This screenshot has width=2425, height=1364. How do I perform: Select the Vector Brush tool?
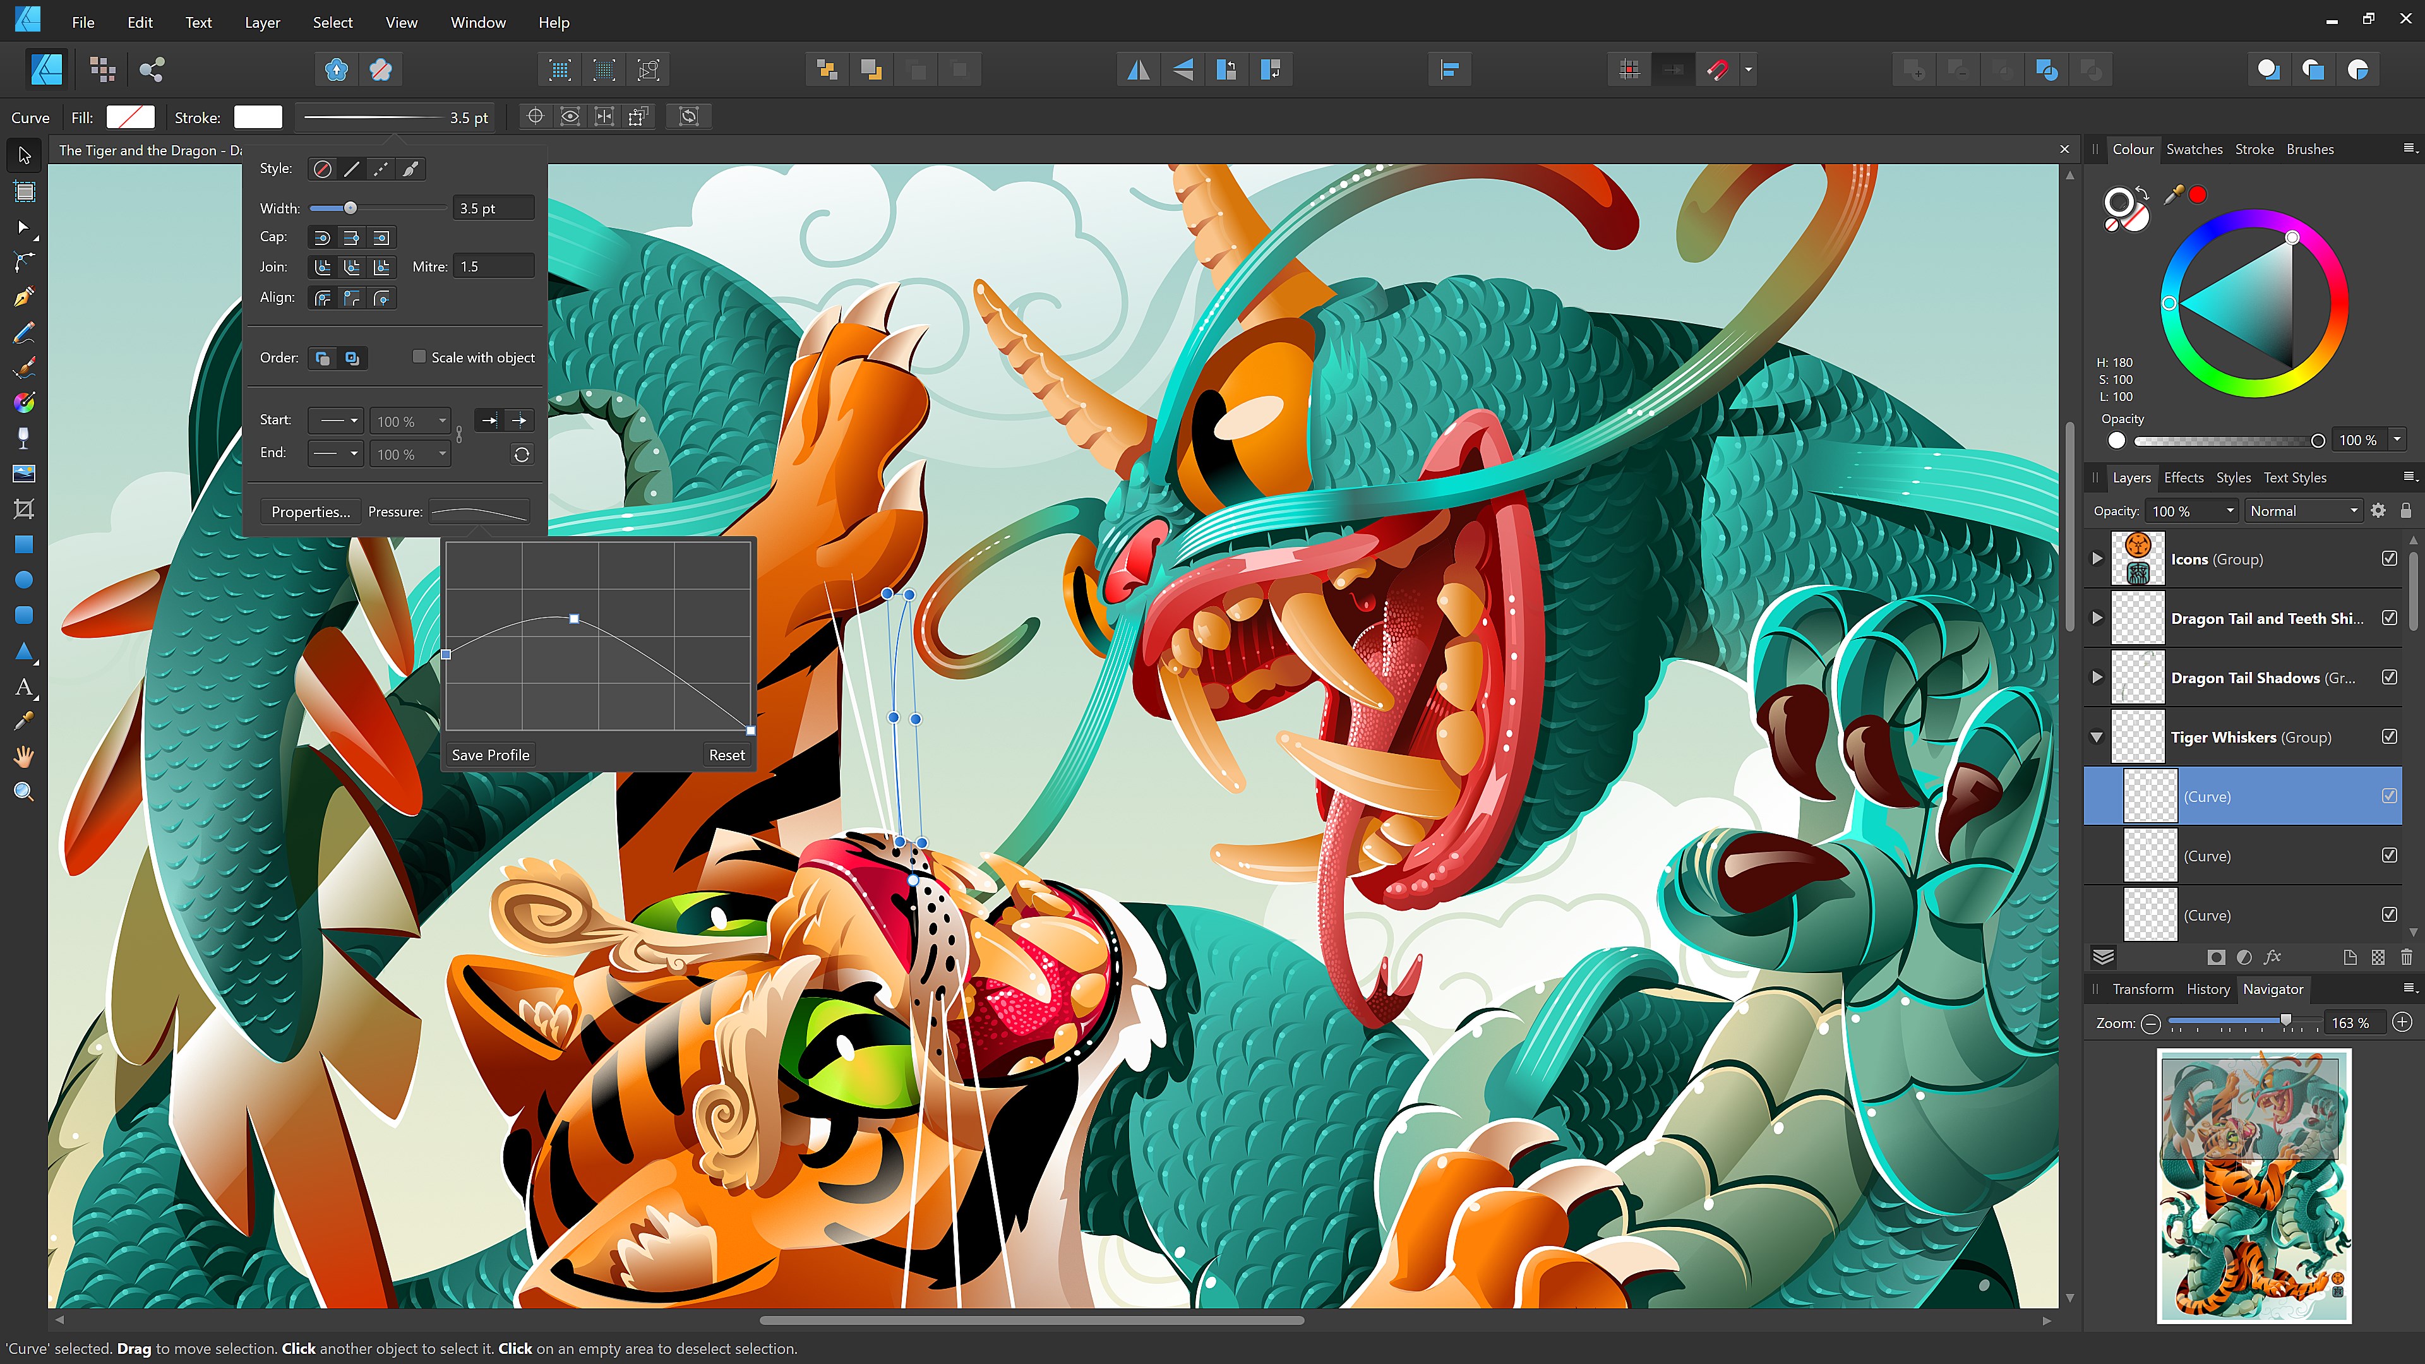[x=23, y=367]
